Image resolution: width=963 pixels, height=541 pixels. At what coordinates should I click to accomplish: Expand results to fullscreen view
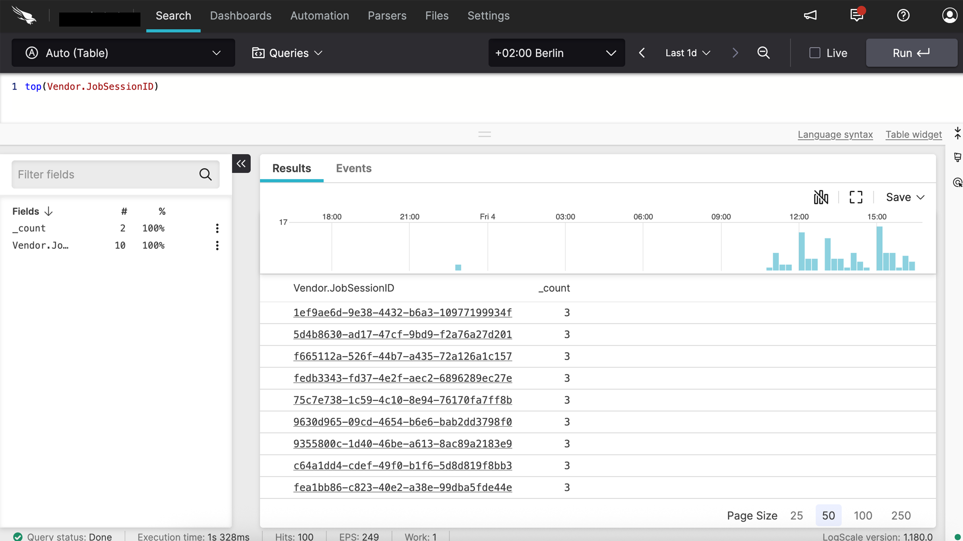(x=856, y=197)
